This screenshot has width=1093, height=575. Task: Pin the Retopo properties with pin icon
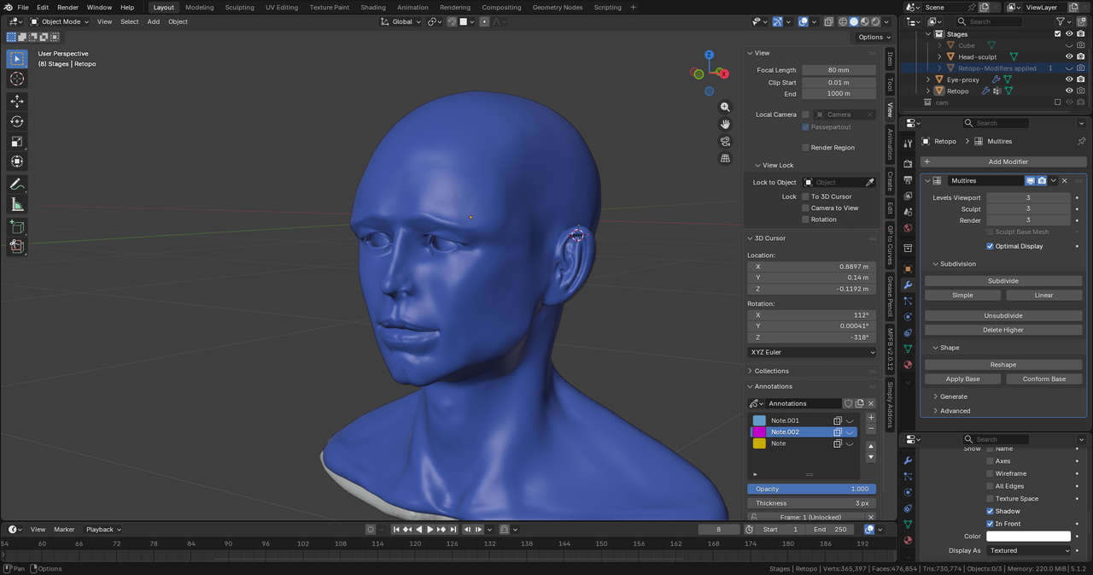click(1081, 141)
